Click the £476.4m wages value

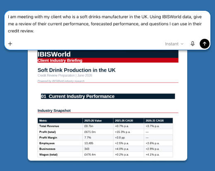(90, 154)
